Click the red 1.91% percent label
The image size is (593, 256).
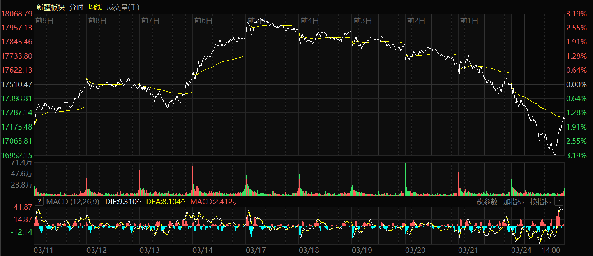(x=576, y=42)
